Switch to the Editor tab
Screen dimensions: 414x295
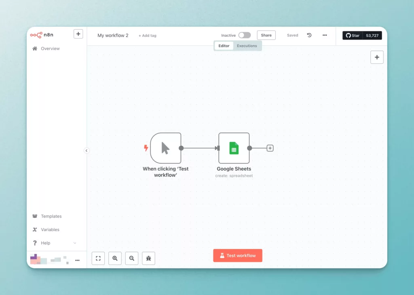(x=224, y=46)
